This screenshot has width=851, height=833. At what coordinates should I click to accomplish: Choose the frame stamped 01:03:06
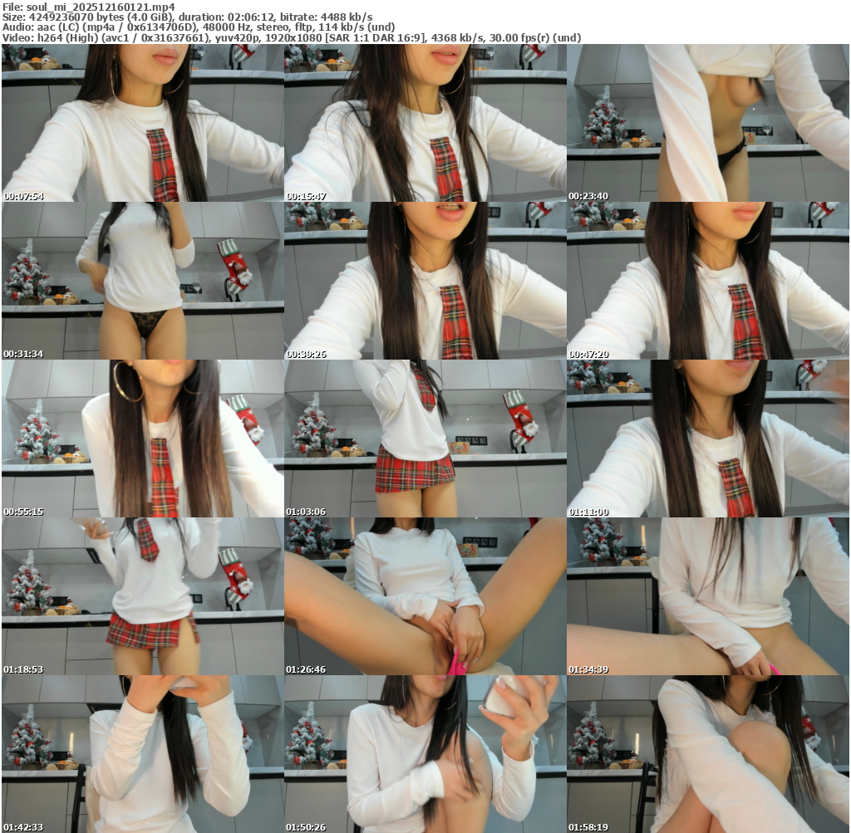pos(425,439)
